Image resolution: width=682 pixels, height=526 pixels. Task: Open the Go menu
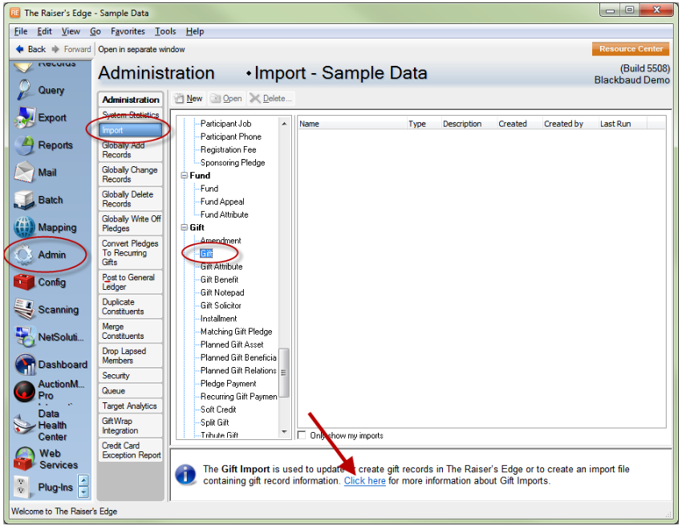coord(95,31)
